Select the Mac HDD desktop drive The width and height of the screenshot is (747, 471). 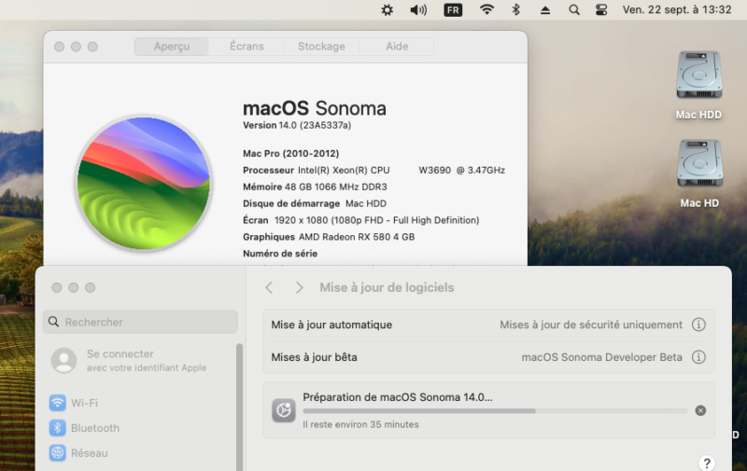(x=698, y=85)
